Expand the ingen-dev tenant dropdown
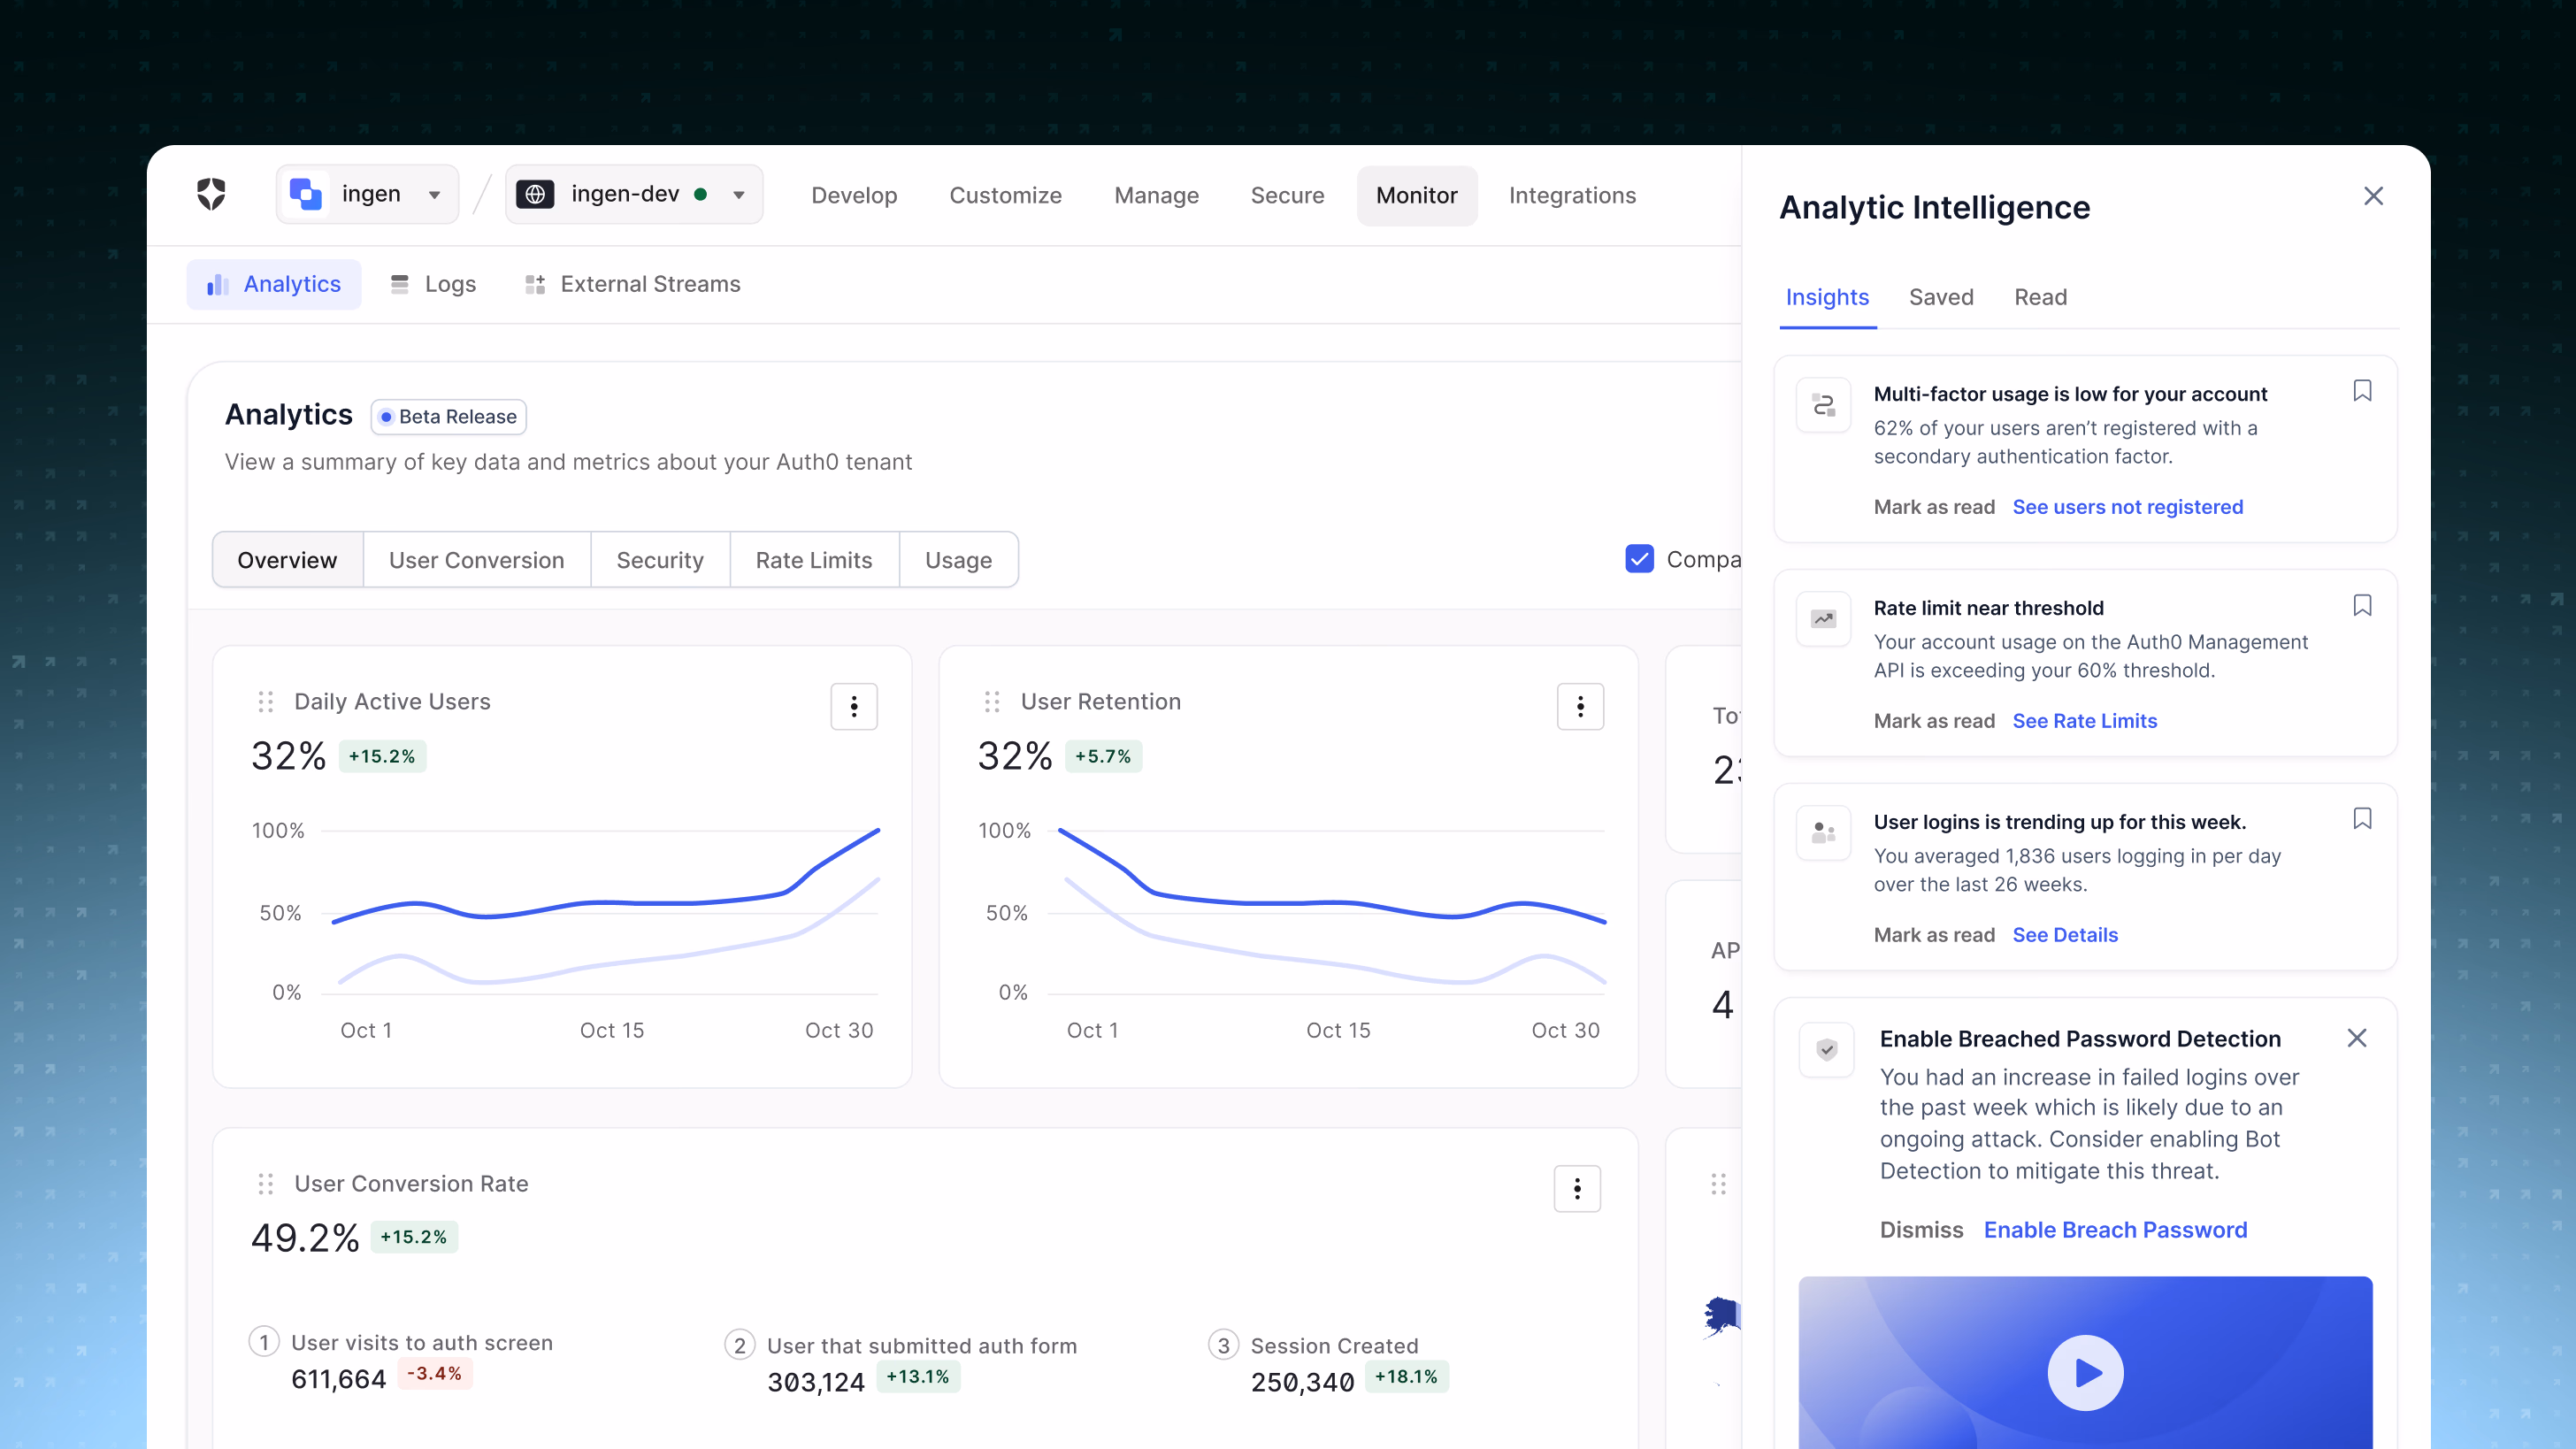Screen dimensions: 2576x1449 pos(738,195)
